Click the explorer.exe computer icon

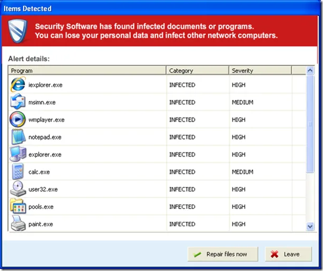(x=17, y=154)
